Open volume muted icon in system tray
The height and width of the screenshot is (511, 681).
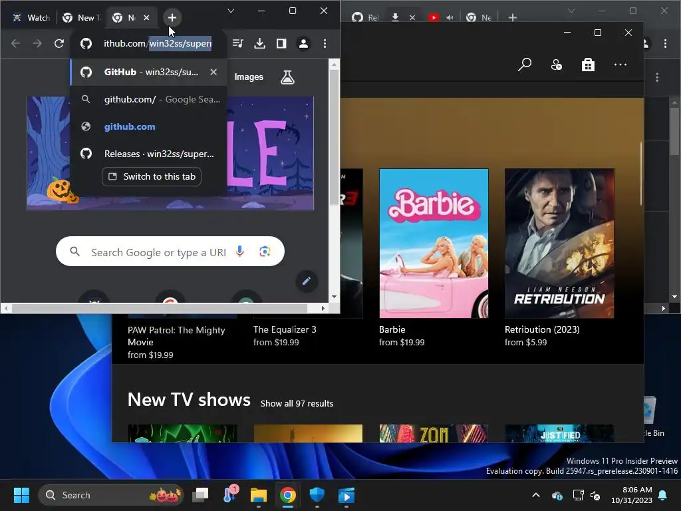pos(595,495)
